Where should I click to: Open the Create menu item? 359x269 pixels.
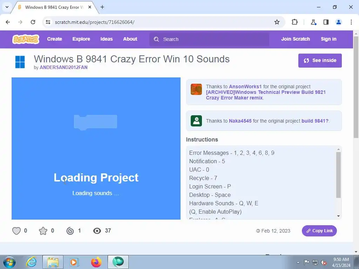click(54, 39)
